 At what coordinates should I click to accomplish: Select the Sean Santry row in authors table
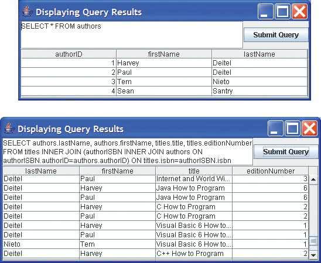[164, 91]
